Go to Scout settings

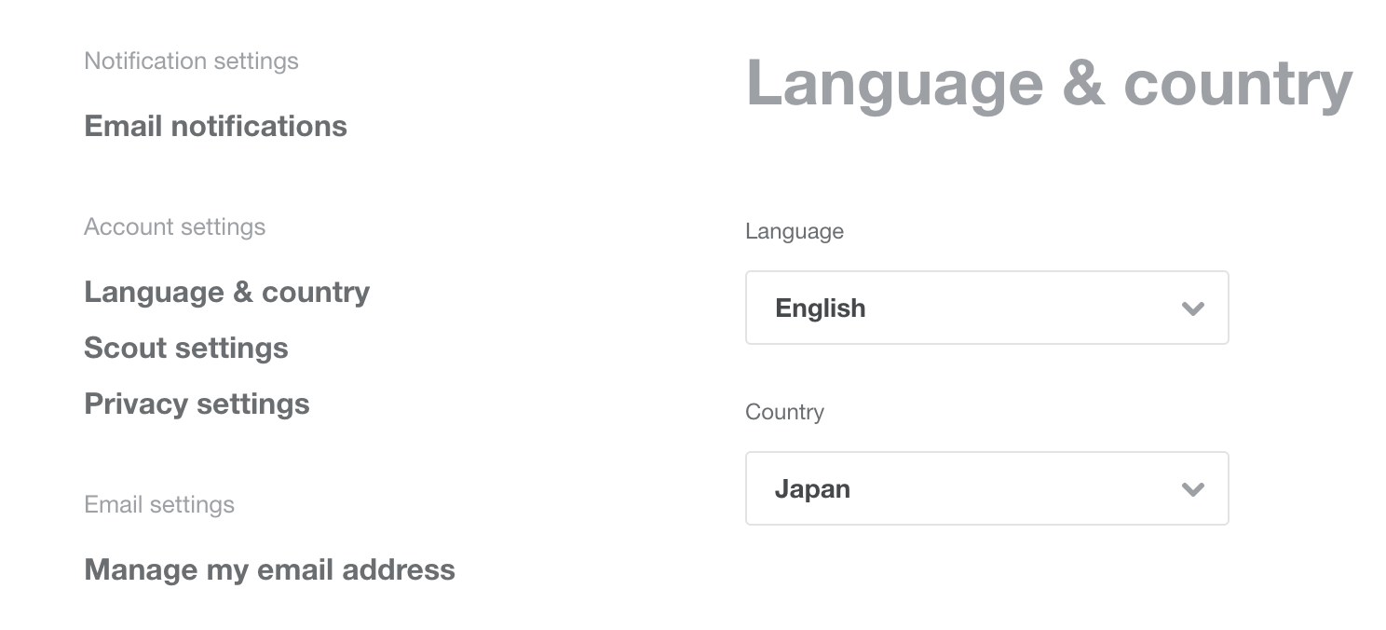(186, 348)
